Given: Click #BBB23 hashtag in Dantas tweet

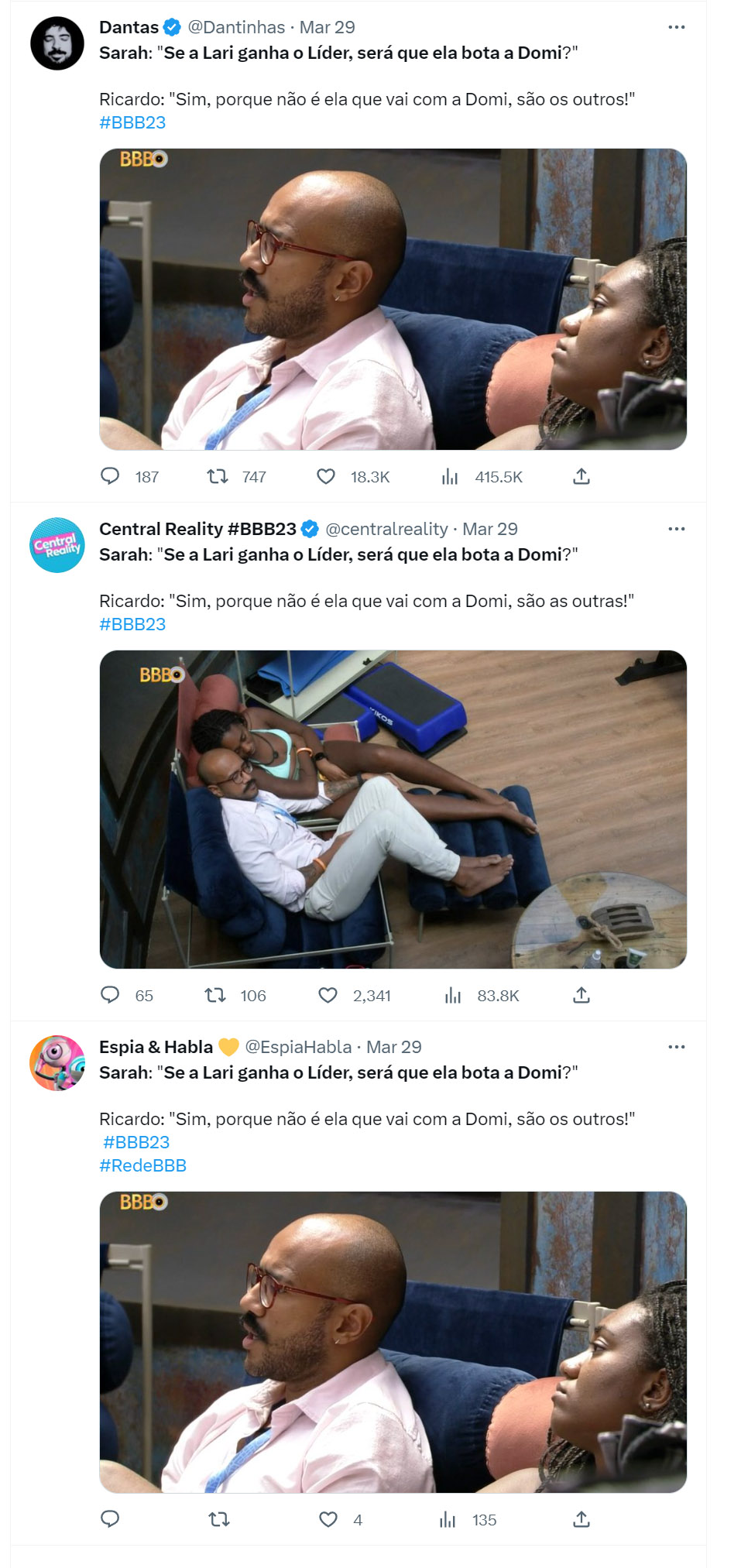Looking at the screenshot, I should coord(132,122).
